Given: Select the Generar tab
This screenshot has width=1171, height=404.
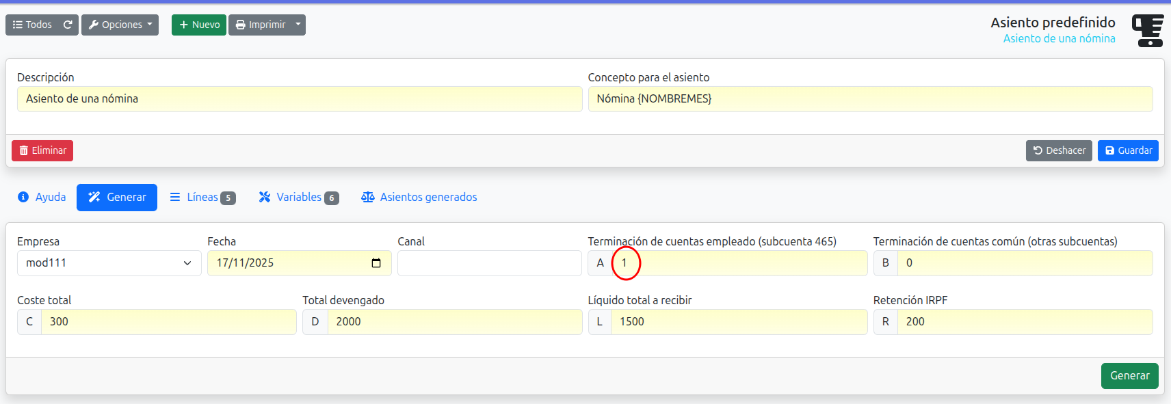Looking at the screenshot, I should (117, 198).
